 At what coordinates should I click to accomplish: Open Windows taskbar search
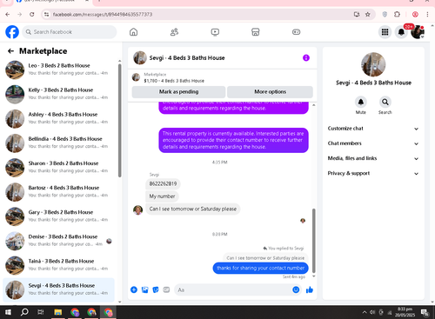(x=24, y=312)
